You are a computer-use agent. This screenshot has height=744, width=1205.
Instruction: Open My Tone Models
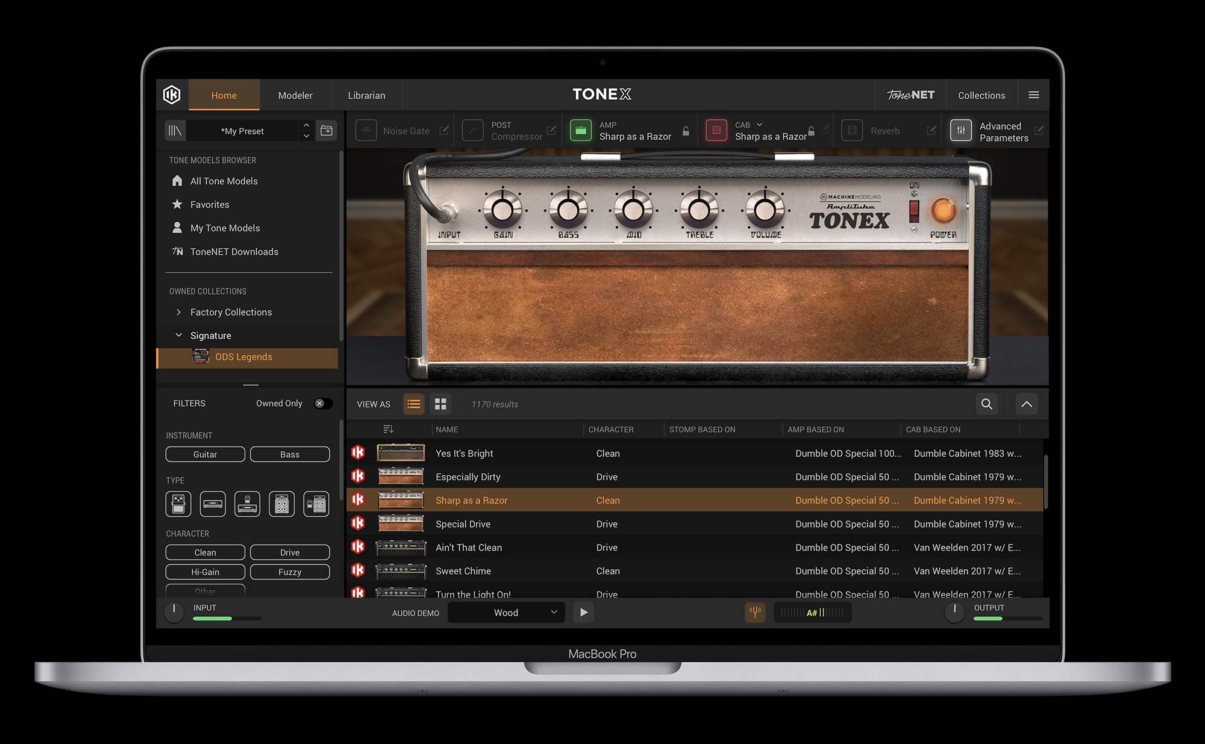pos(225,228)
